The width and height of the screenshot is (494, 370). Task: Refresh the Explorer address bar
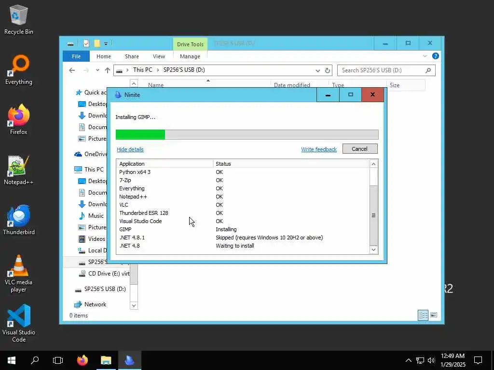point(328,70)
